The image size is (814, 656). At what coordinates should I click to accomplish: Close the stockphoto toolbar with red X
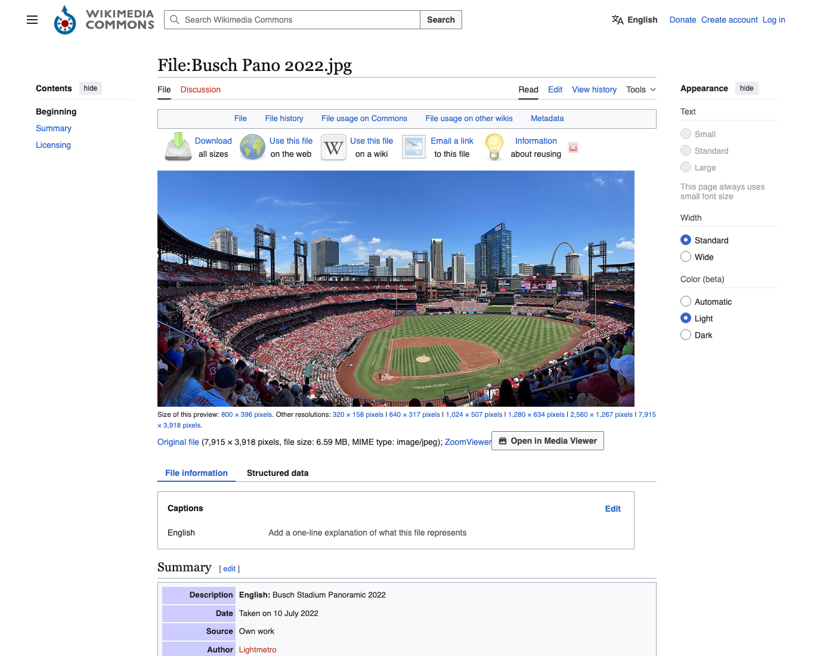click(573, 147)
